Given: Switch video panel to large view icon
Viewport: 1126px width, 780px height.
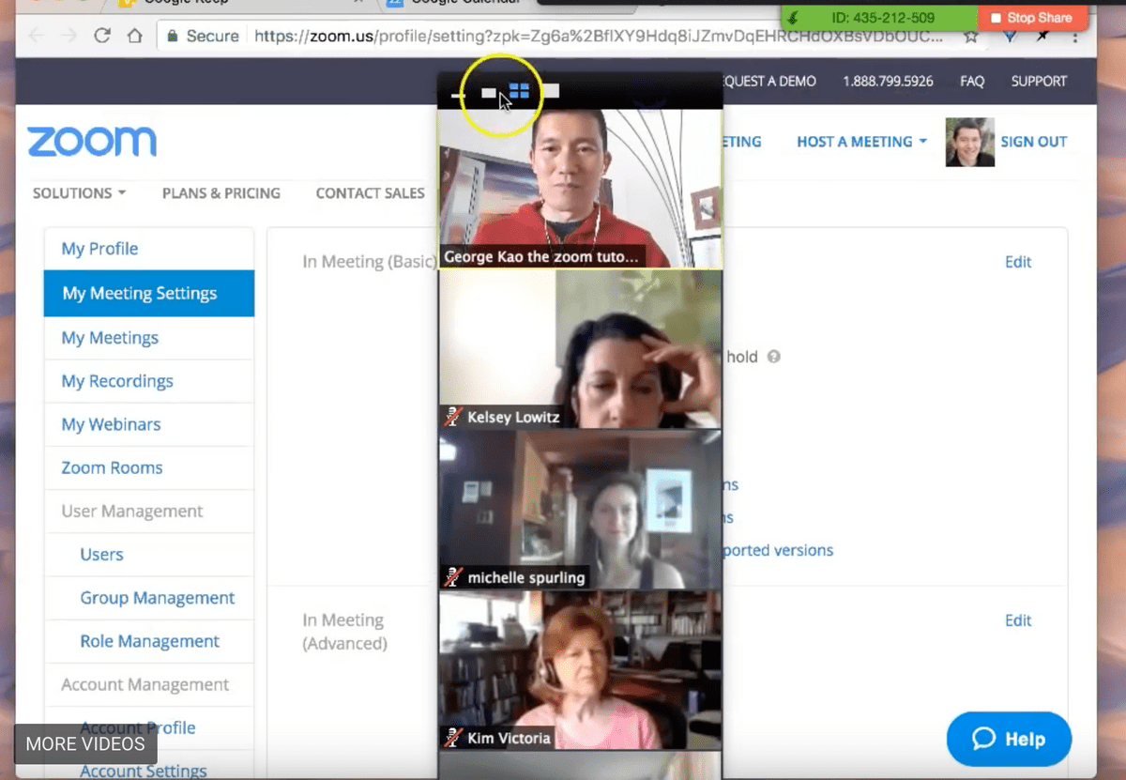Looking at the screenshot, I should click(550, 91).
